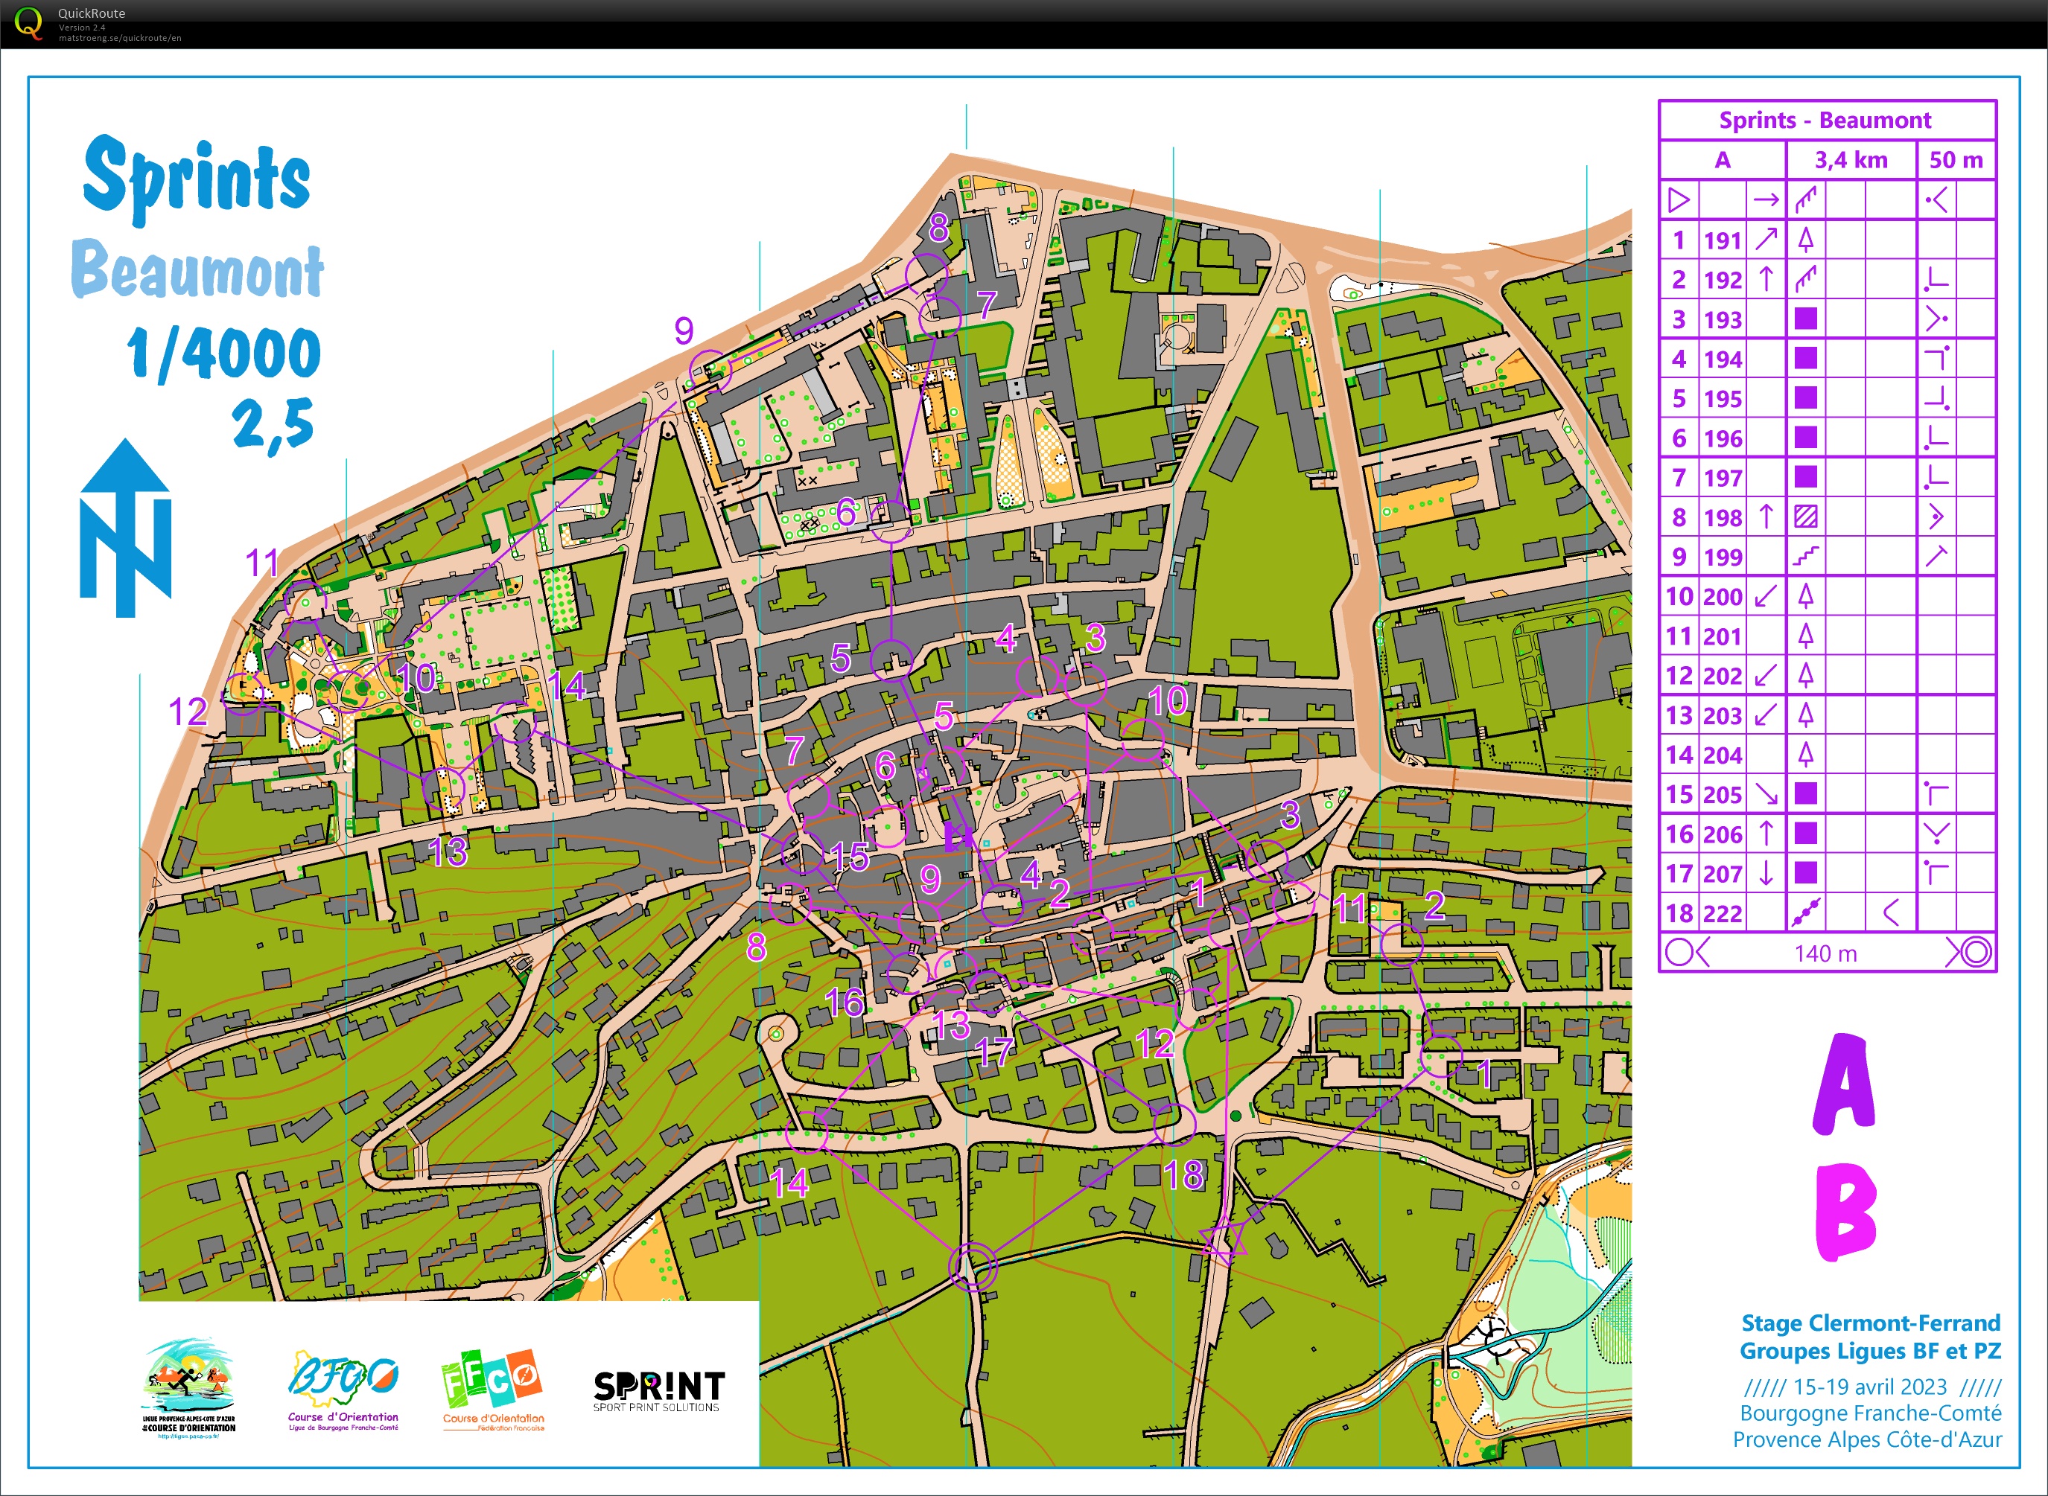
Task: Click control code 195 in the table
Action: click(x=1722, y=398)
